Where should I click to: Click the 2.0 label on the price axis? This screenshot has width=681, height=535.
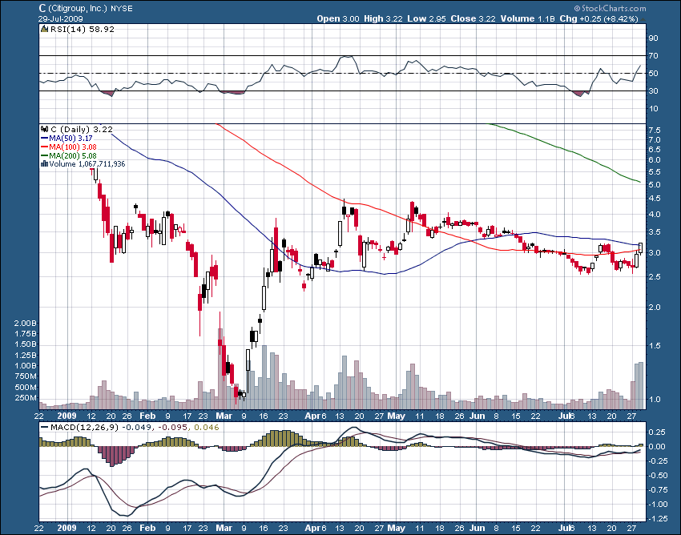tap(655, 307)
